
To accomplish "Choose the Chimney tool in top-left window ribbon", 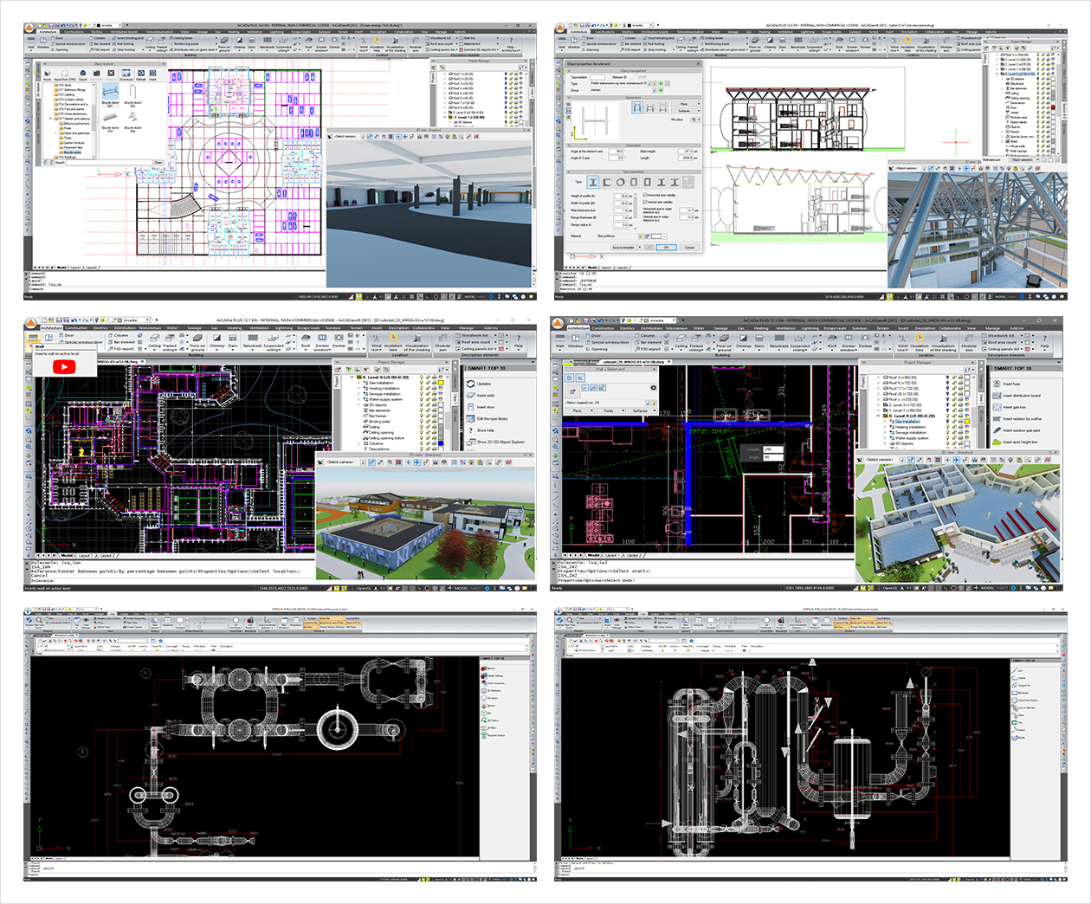I will pyautogui.click(x=239, y=42).
